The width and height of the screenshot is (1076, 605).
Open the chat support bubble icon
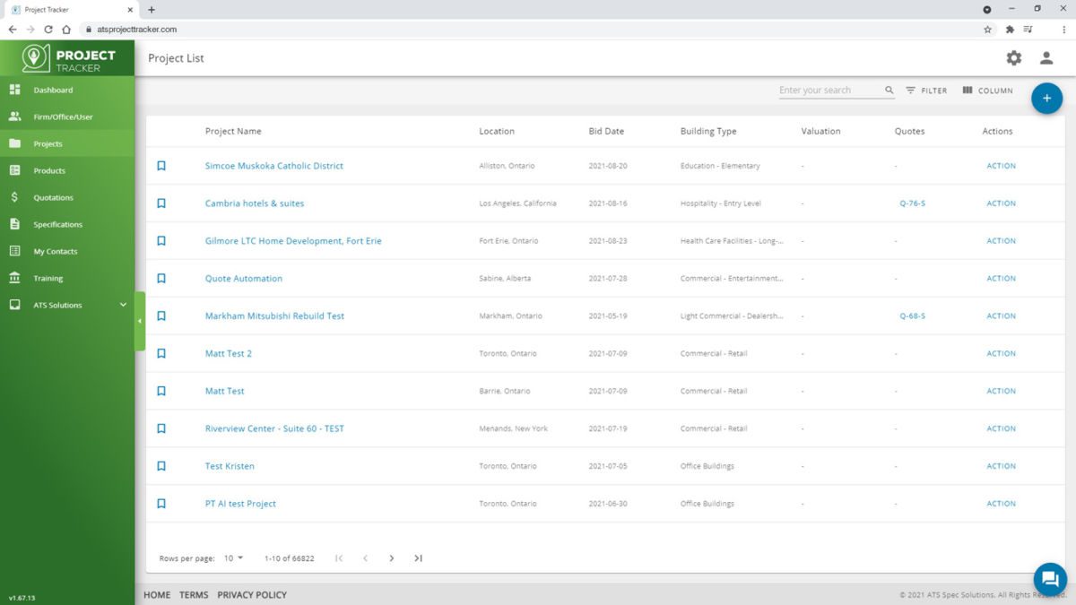[x=1050, y=578]
